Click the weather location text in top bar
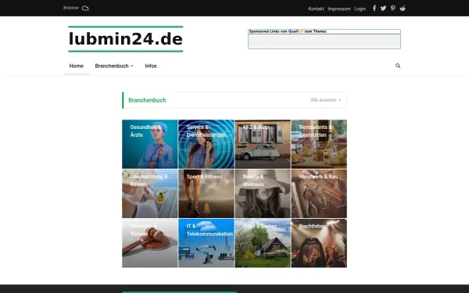The image size is (469, 293). point(71,8)
